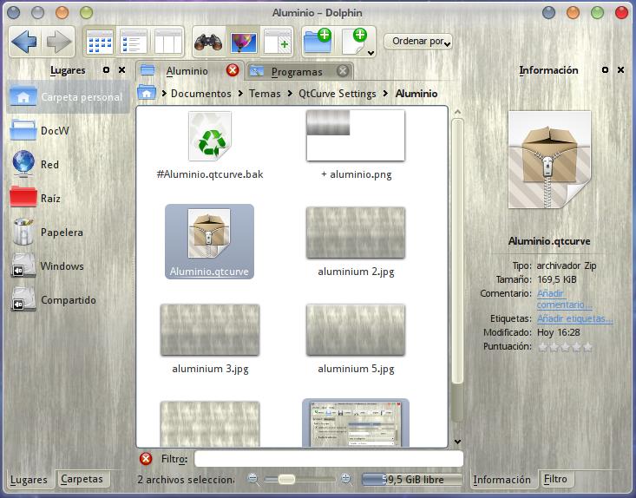
Task: Navigate to Temas in breadcrumb
Action: 265,94
